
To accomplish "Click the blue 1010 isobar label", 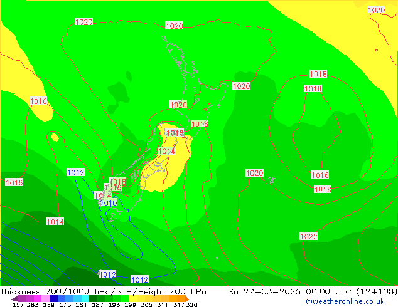I will point(109,202).
